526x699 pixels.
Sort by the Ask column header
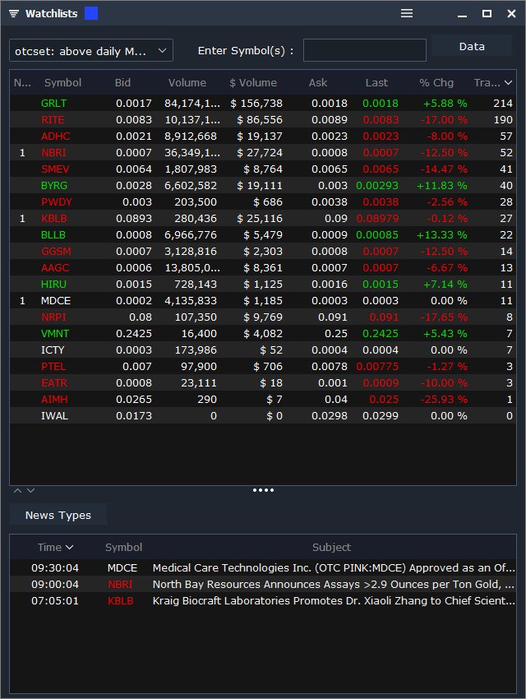[318, 82]
